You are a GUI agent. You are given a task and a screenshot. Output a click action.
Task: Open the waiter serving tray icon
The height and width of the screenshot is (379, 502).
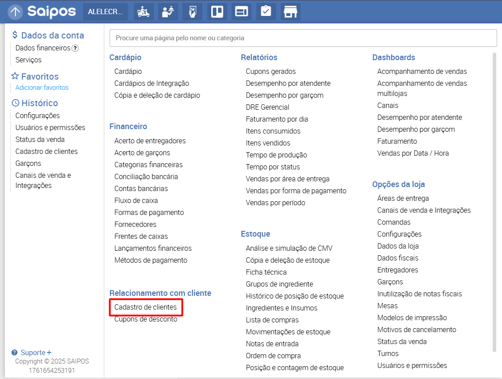(168, 12)
